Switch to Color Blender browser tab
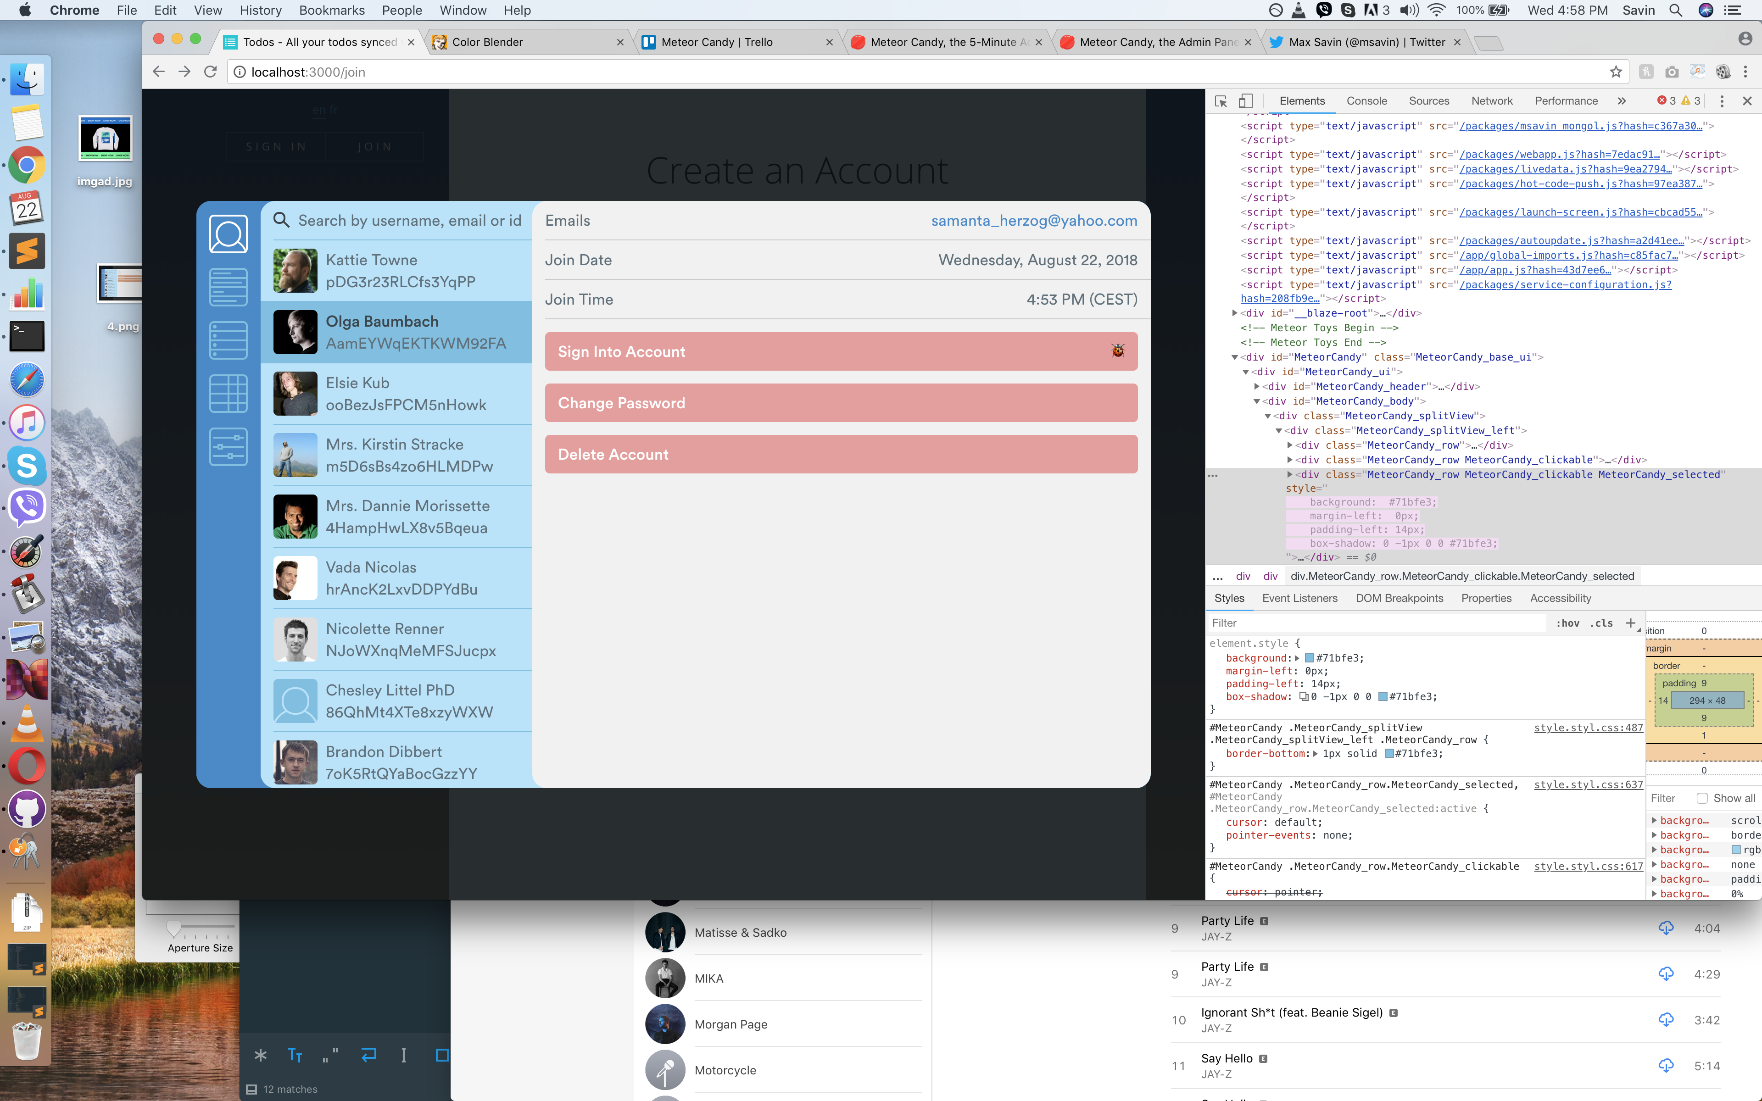This screenshot has width=1762, height=1101. (528, 41)
